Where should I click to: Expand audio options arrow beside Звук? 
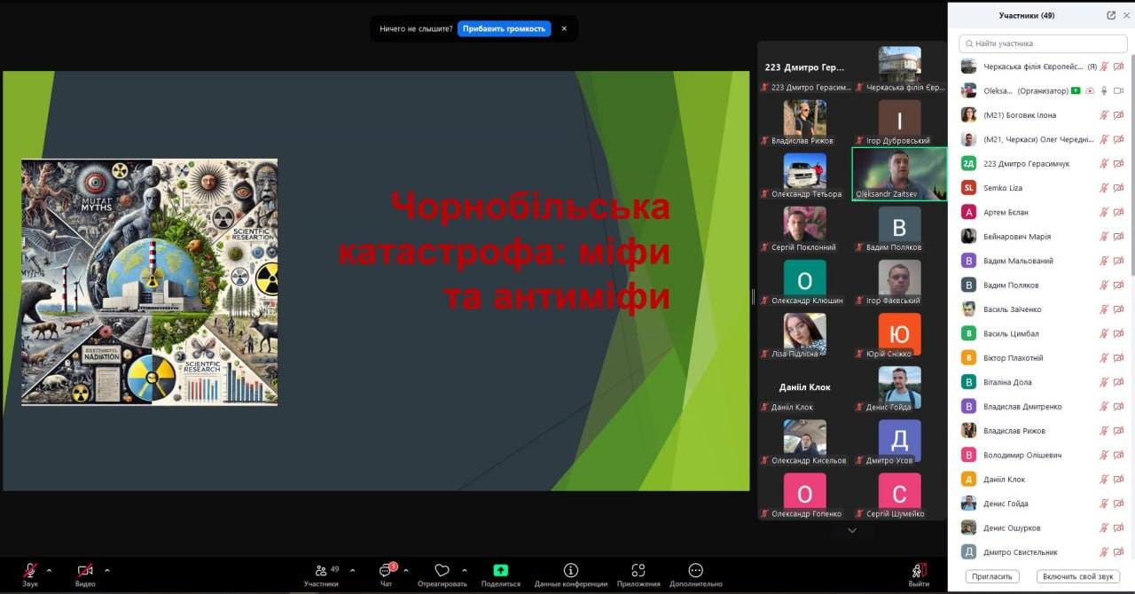tap(49, 570)
